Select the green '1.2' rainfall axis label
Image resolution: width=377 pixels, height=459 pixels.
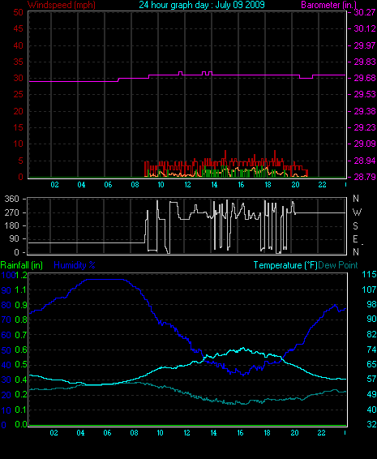pyautogui.click(x=22, y=275)
